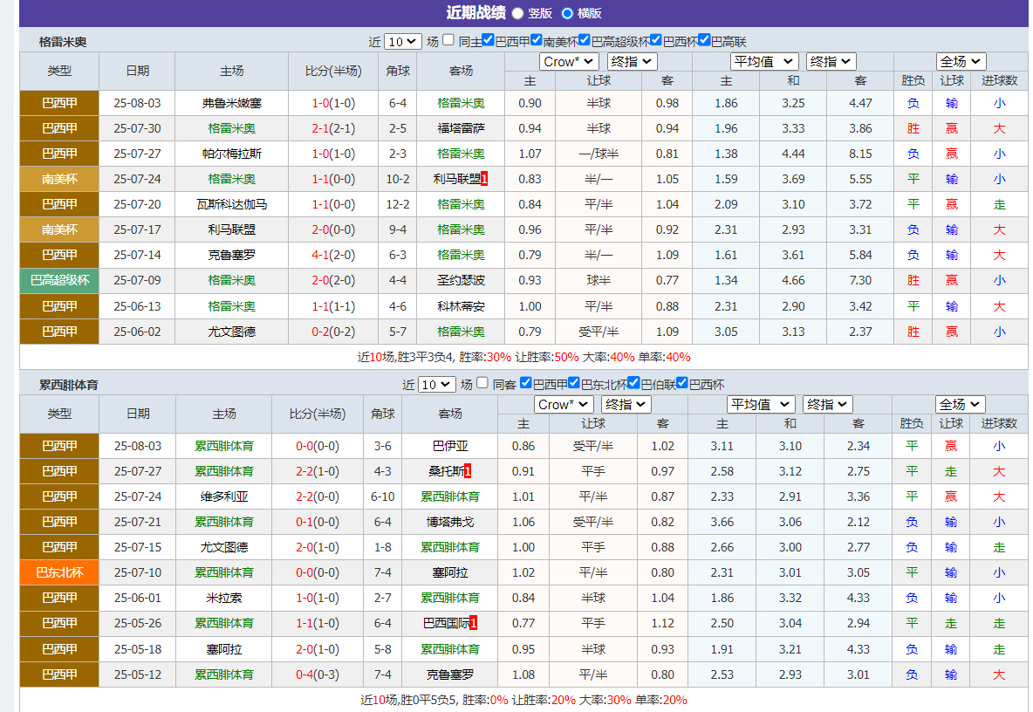This screenshot has width=1033, height=712.
Task: Open the Crow* bookmaker dropdown
Action: [569, 61]
